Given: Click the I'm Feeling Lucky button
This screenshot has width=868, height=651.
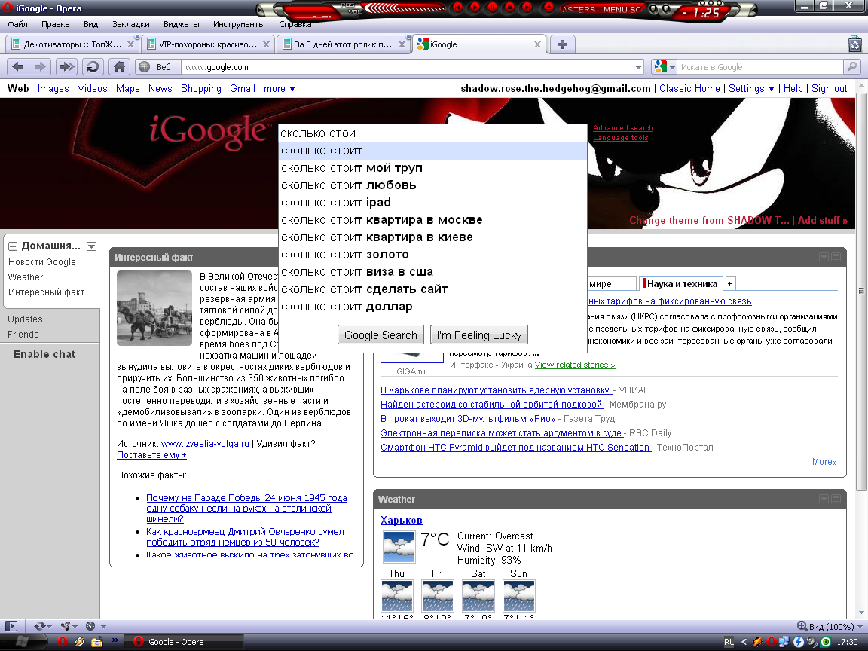Looking at the screenshot, I should 479,335.
